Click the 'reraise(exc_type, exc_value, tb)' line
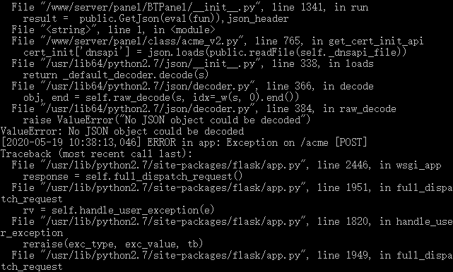The image size is (453, 272). 113,244
